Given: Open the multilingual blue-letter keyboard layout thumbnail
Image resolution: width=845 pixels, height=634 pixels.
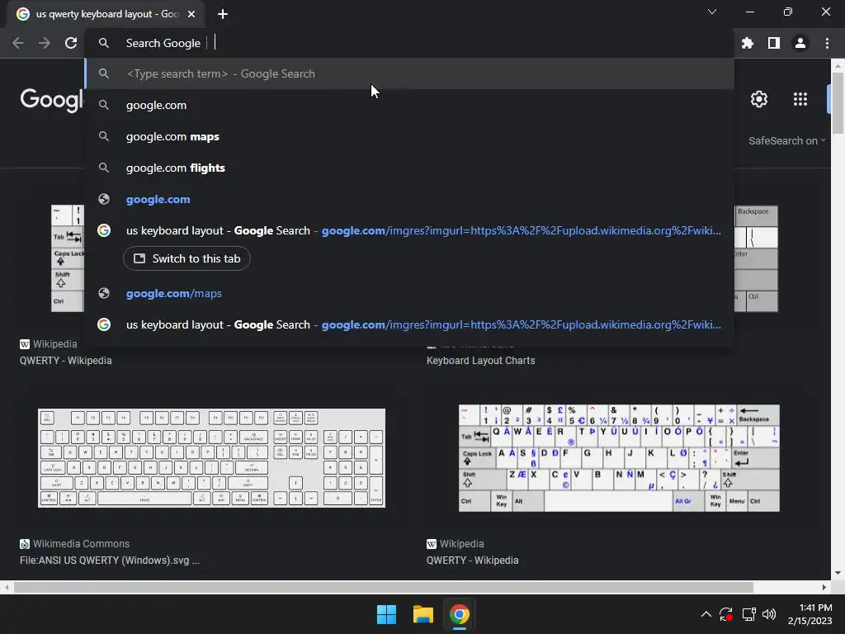Looking at the screenshot, I should tap(619, 457).
